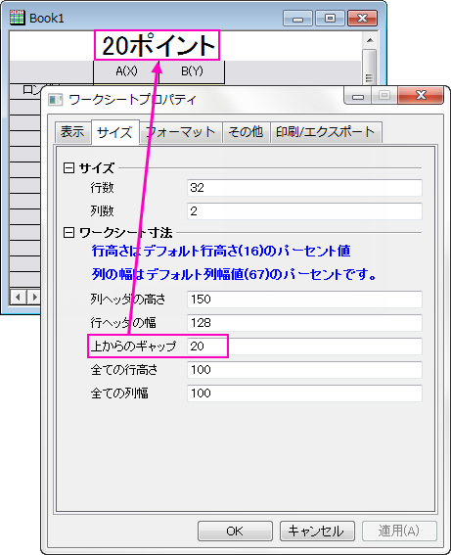
Task: Click Book1 sheet right navigation arrow
Action: [34, 297]
